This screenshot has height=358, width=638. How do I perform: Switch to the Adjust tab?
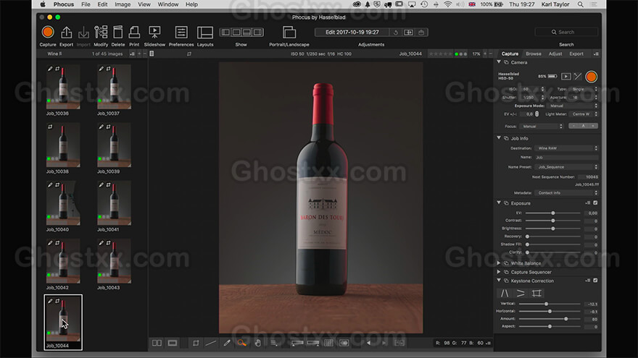coord(555,54)
